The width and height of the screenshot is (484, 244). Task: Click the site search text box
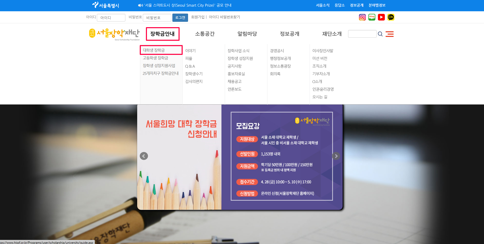tap(362, 34)
